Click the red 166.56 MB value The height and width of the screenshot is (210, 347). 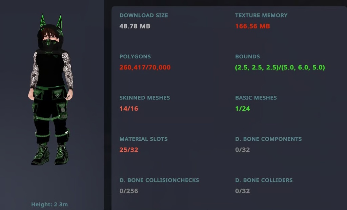click(252, 26)
